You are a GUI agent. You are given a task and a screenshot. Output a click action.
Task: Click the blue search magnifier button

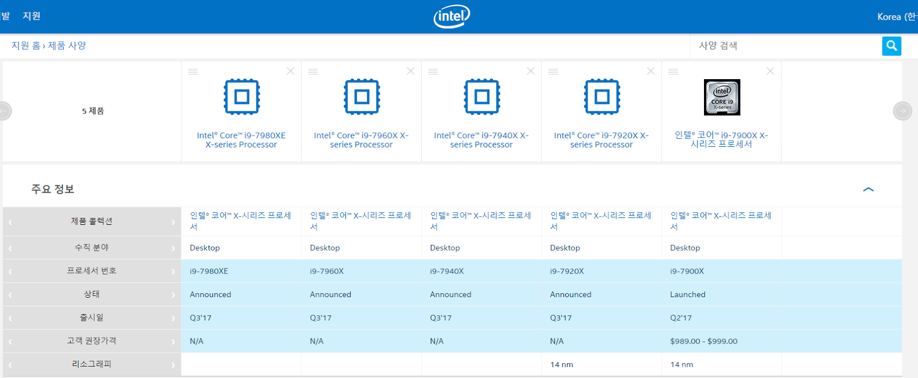pyautogui.click(x=892, y=46)
